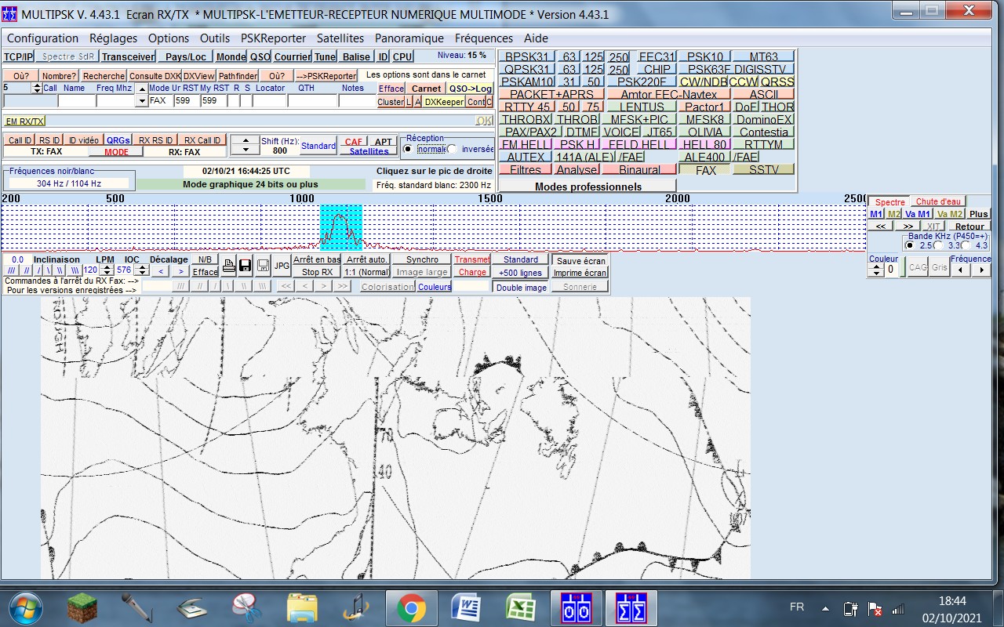Decrease the Couleur value with down arrow
Viewport: 1004px width, 627px height.
click(x=877, y=274)
